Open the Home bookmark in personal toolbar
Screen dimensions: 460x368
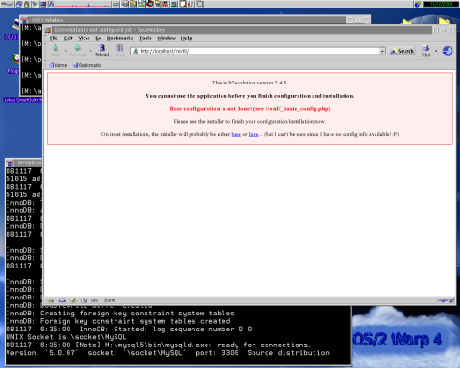58,65
